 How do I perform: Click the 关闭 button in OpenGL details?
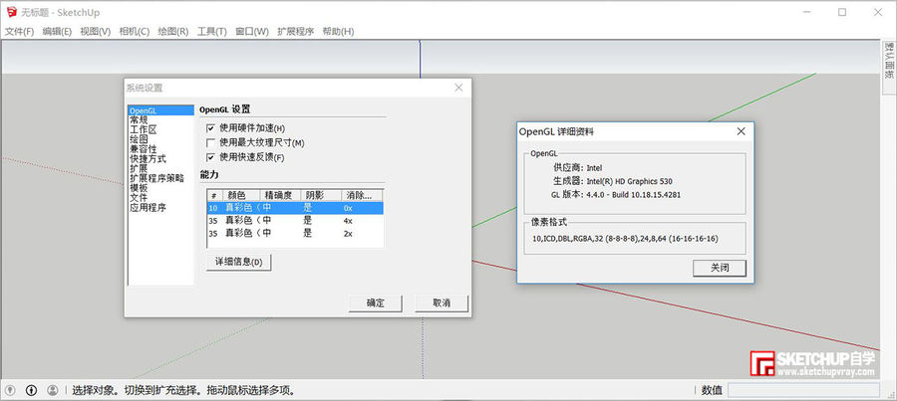720,268
